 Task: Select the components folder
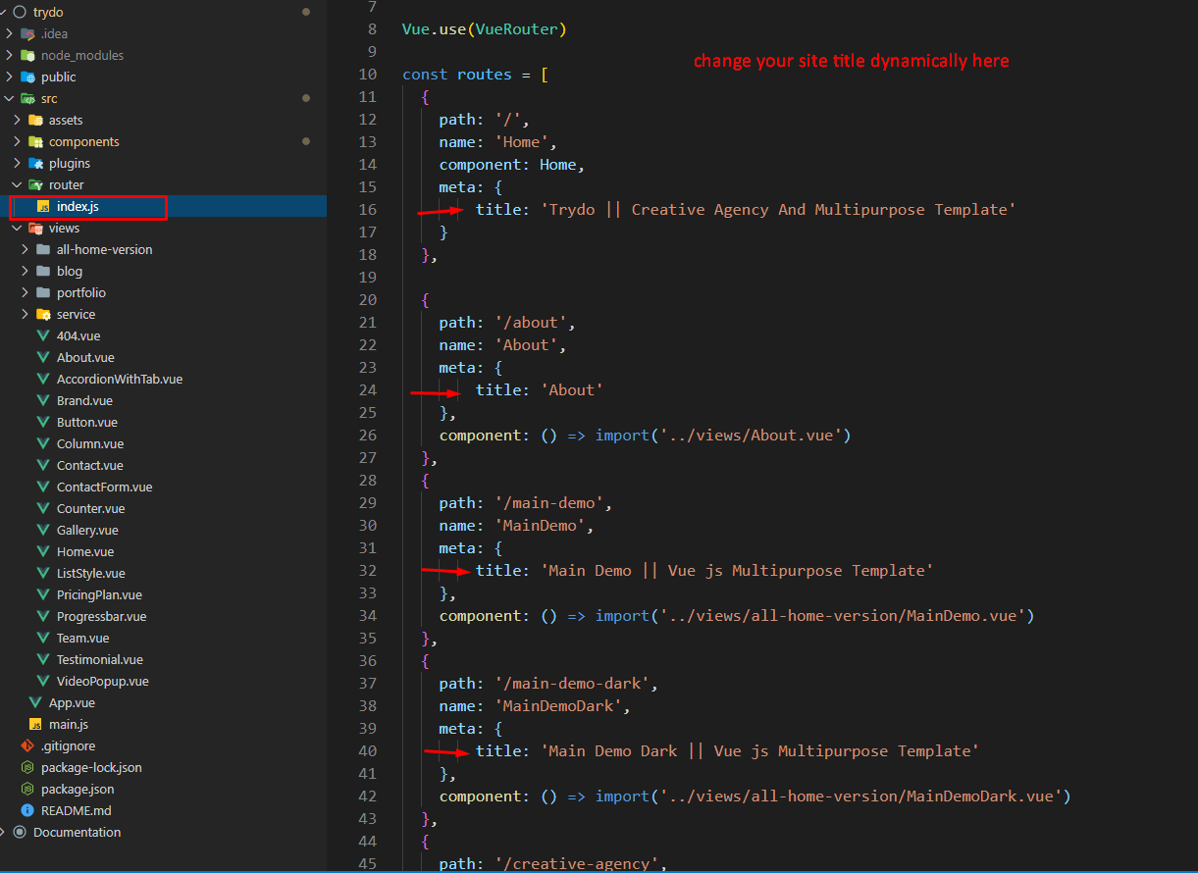coord(83,141)
